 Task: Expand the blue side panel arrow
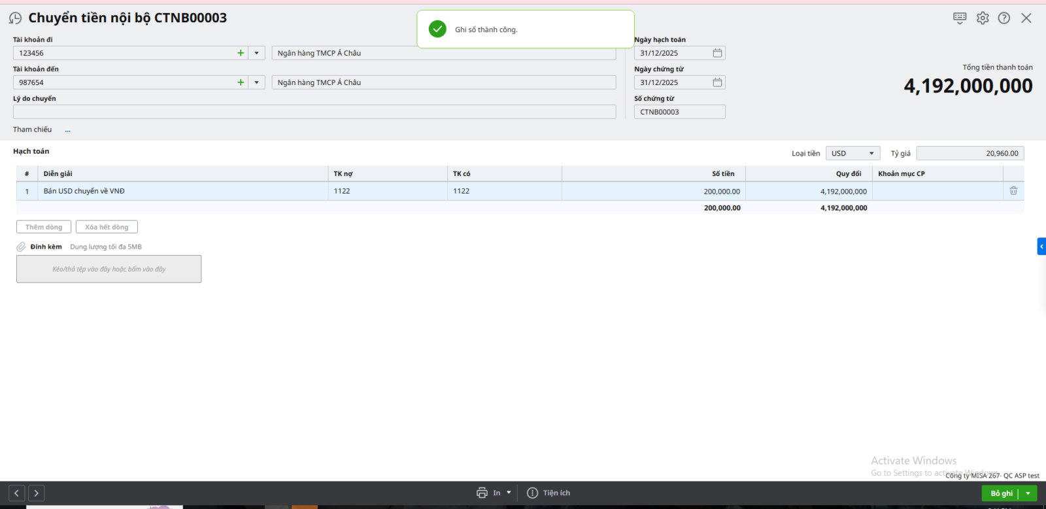click(x=1041, y=246)
